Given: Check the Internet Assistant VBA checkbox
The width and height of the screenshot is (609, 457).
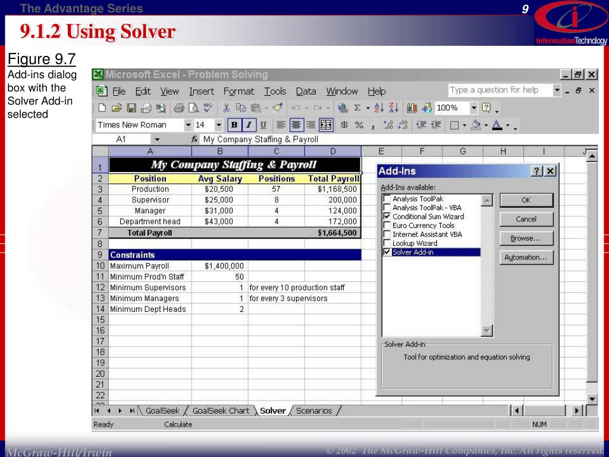Looking at the screenshot, I should pos(387,234).
